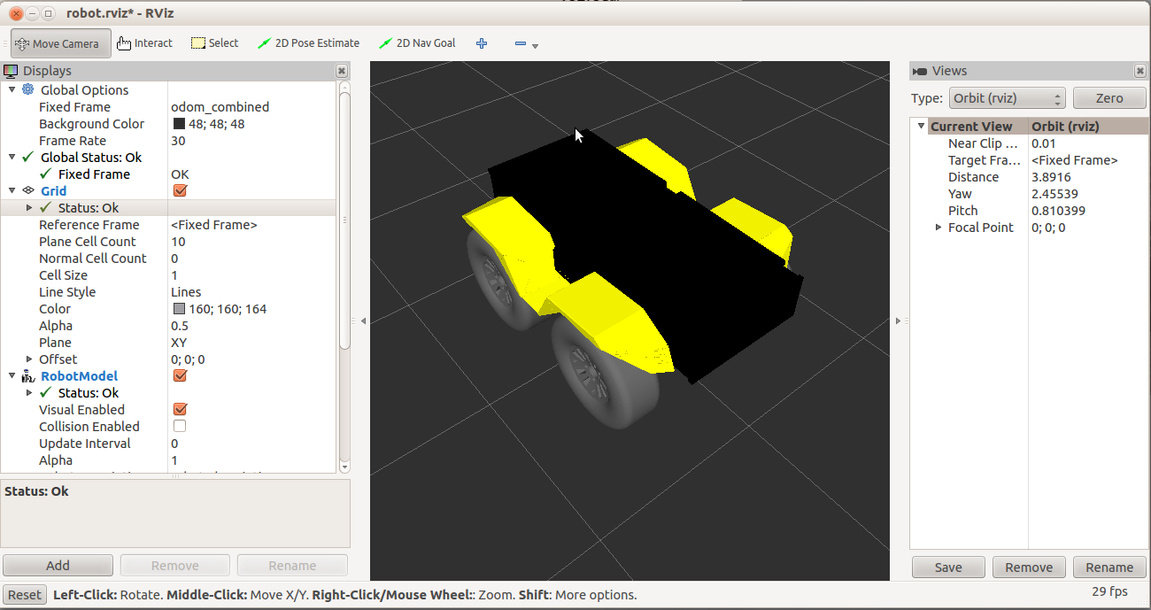
Task: Choose the Select tool in toolbar
Action: point(215,43)
